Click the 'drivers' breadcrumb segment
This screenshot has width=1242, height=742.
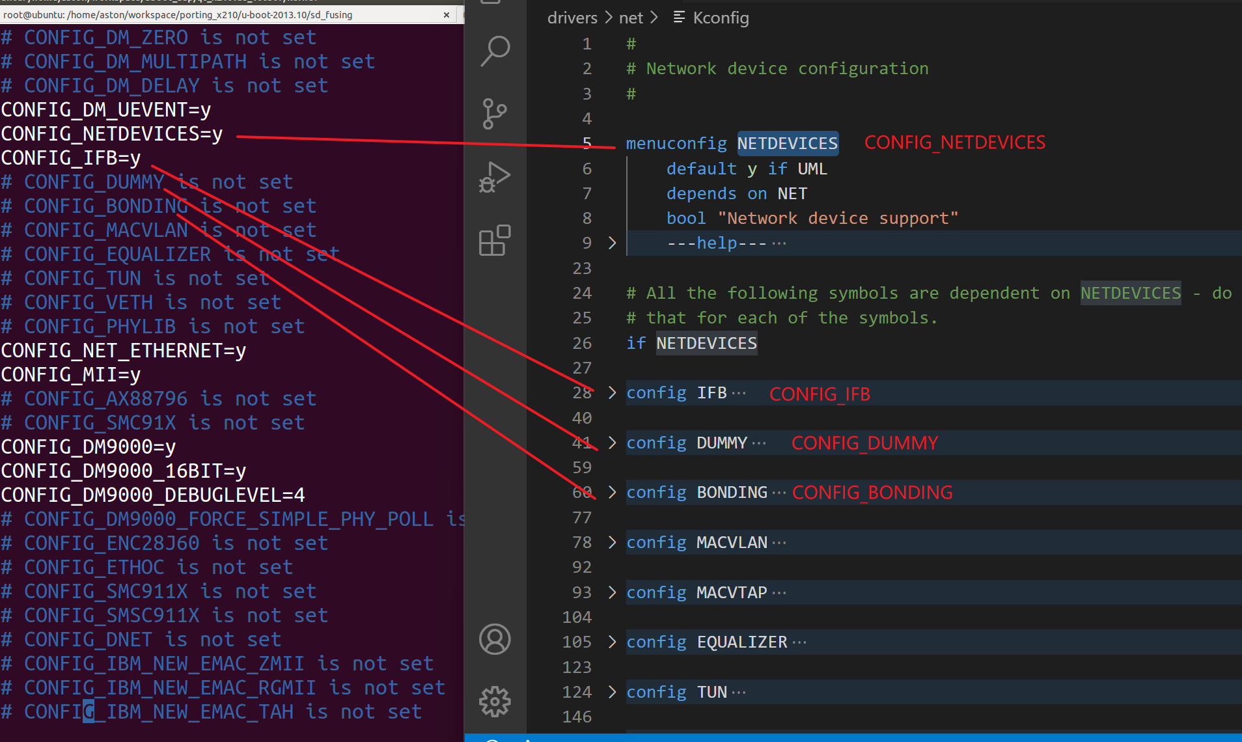(x=572, y=18)
